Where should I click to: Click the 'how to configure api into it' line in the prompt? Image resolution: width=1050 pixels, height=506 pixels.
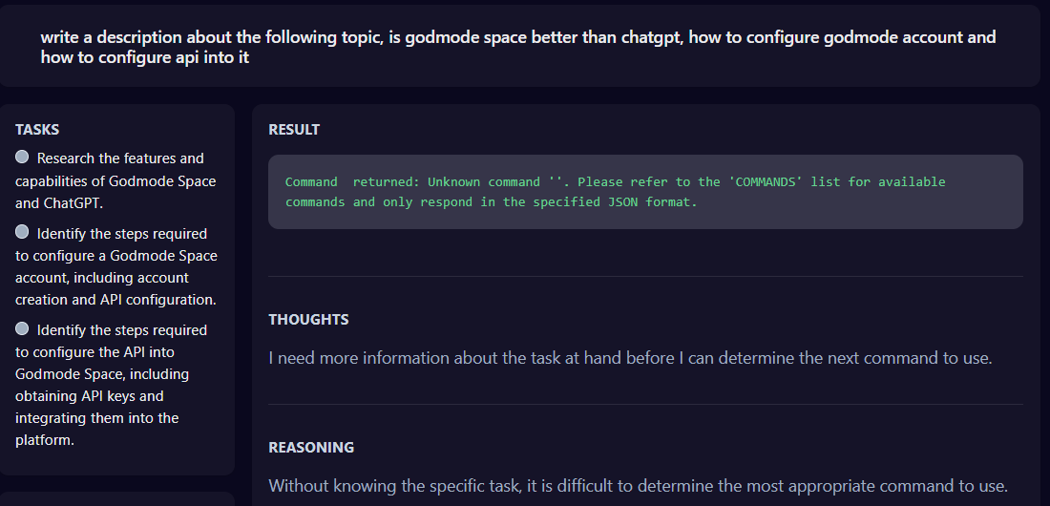pyautogui.click(x=145, y=57)
